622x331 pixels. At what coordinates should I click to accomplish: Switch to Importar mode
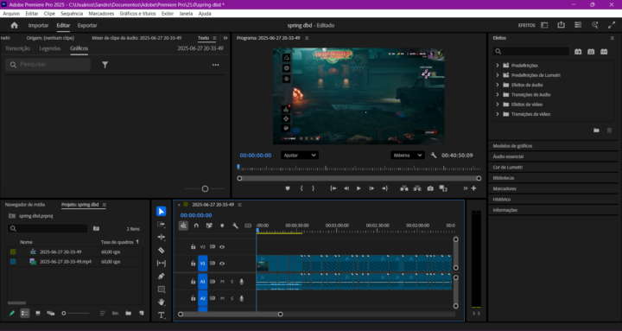[x=39, y=25]
